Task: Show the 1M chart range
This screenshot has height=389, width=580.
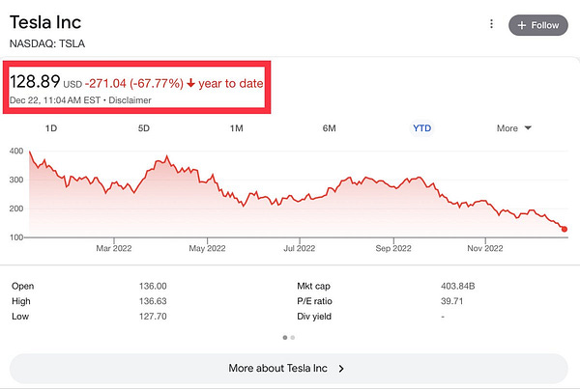Action: [x=237, y=128]
